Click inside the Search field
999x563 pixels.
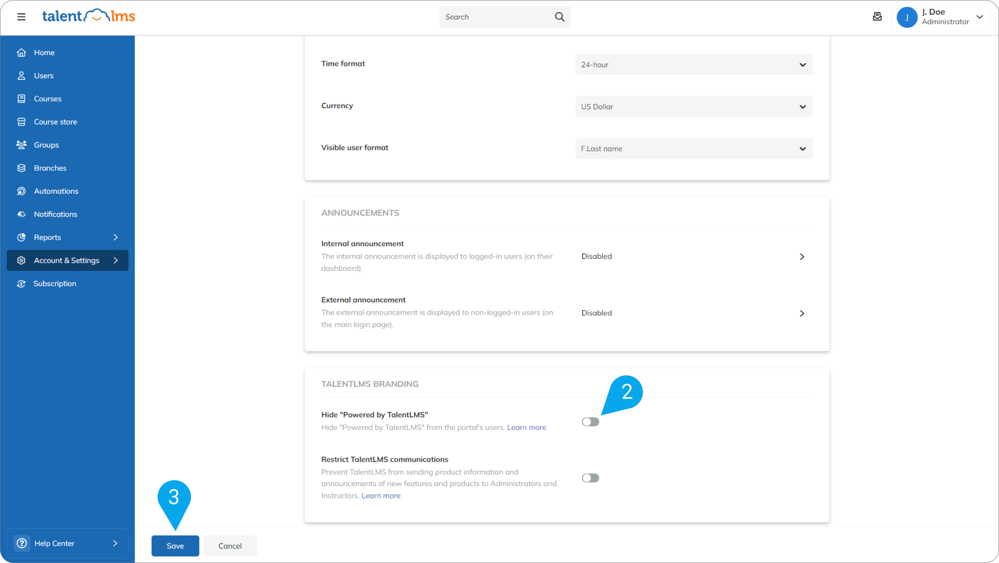(495, 16)
